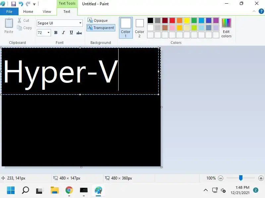Pick the dark red color swatch
The width and height of the screenshot is (265, 198).
pyautogui.click(x=165, y=20)
